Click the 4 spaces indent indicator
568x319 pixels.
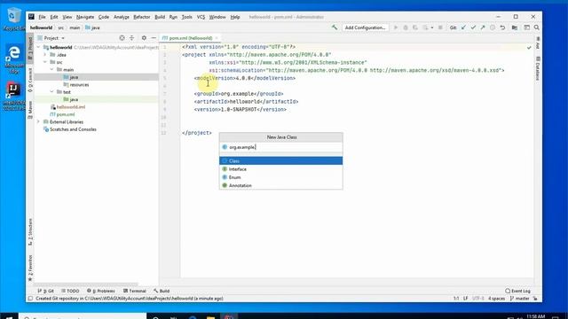pyautogui.click(x=496, y=299)
